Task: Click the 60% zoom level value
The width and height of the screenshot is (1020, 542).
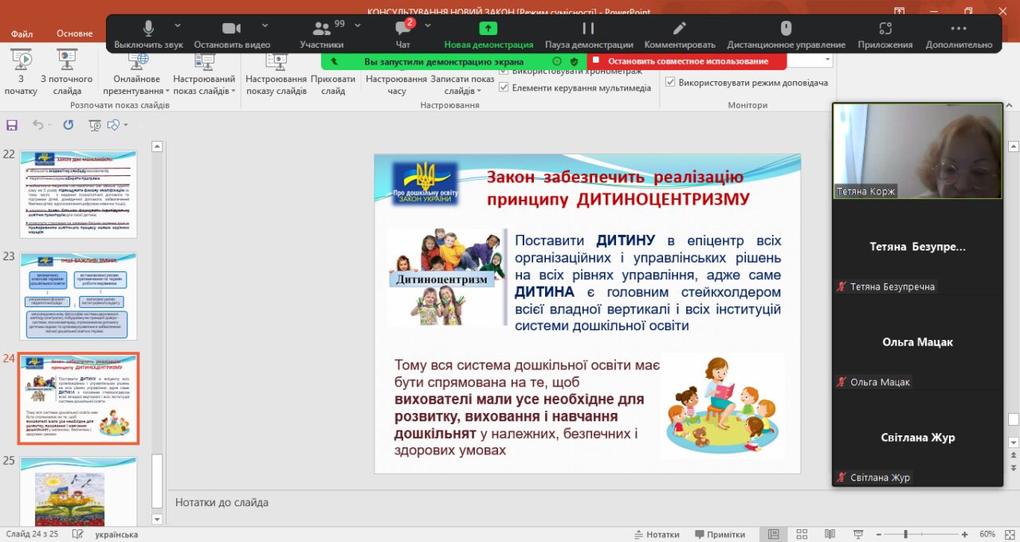Action: pos(987,534)
